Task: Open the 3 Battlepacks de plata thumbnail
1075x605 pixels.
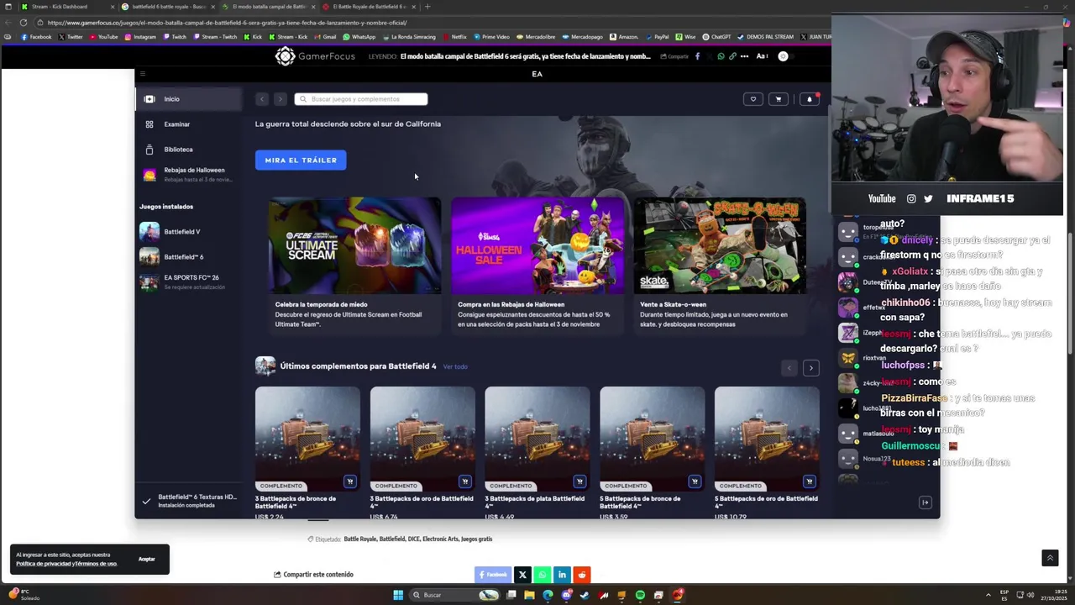Action: point(537,439)
